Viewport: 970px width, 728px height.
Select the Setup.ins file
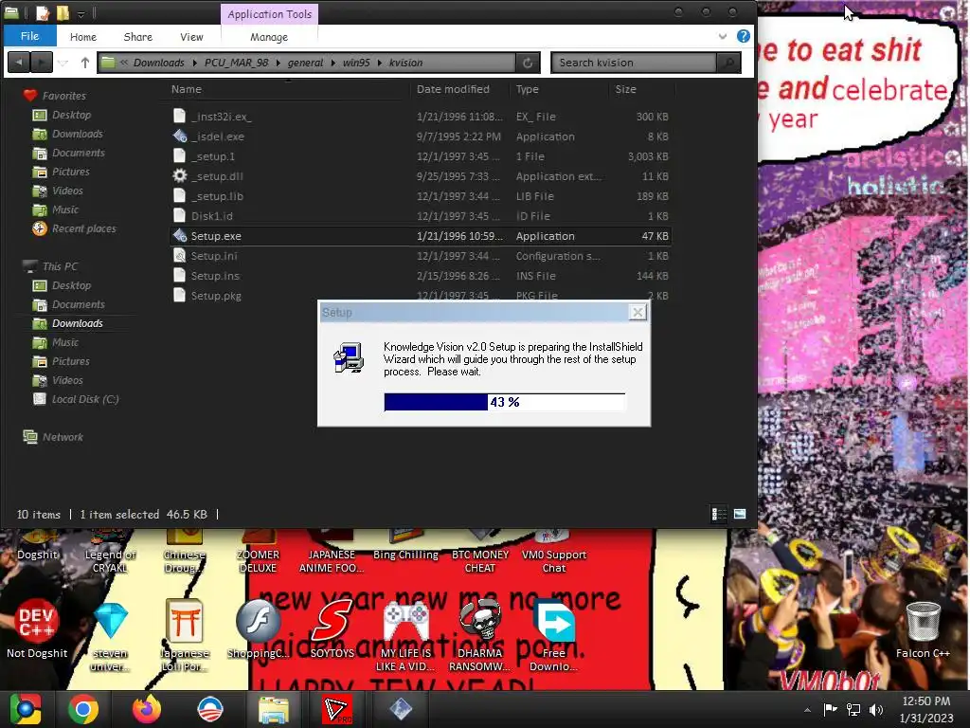[x=420, y=276]
